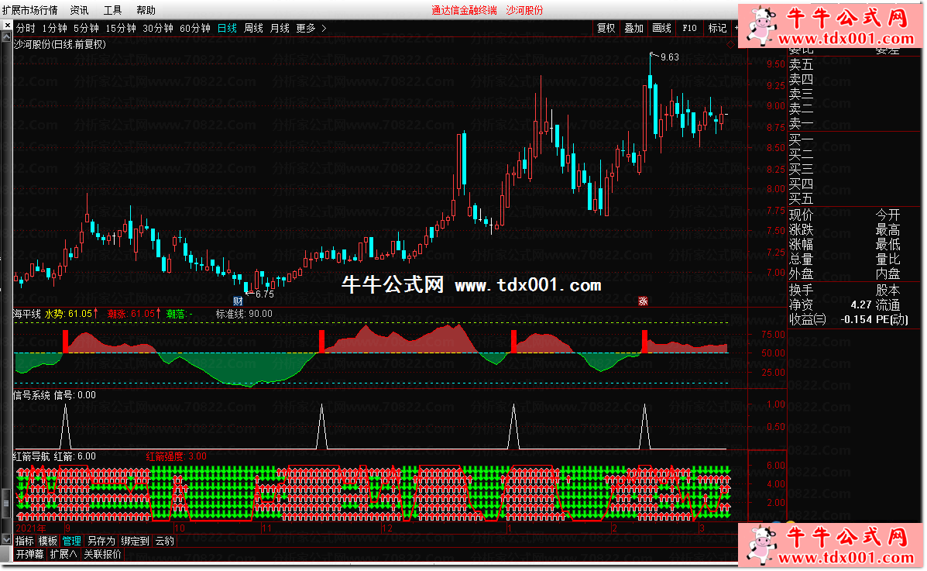Toggle the 开弹幕 option
This screenshot has height=571, width=927.
click(x=29, y=554)
